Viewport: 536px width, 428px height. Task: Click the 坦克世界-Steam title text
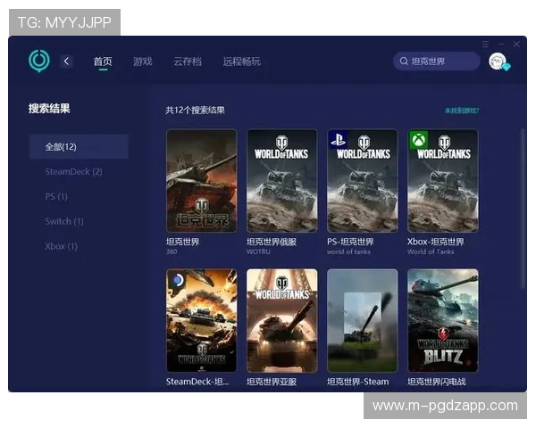pyautogui.click(x=357, y=382)
